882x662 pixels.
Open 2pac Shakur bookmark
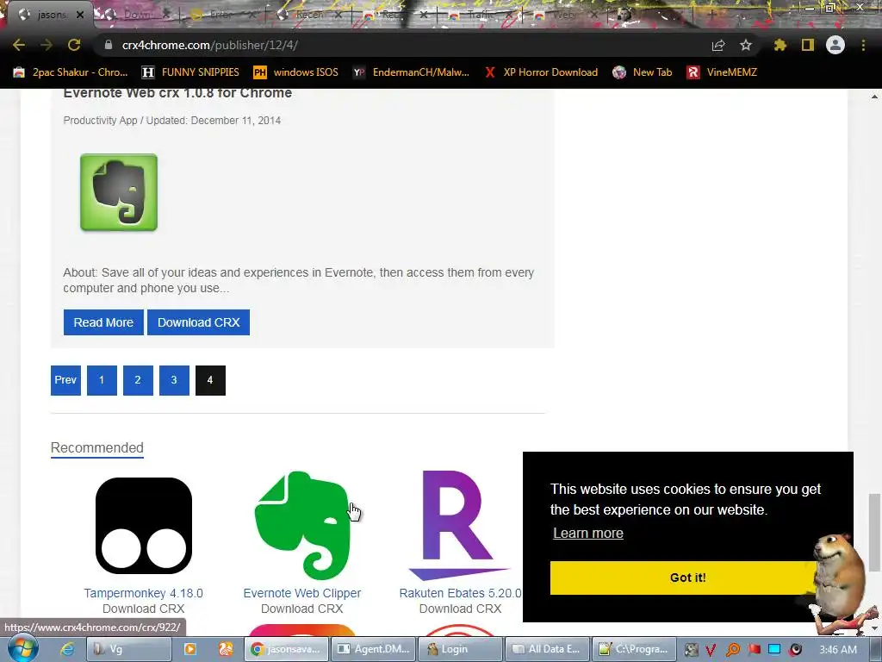(71, 72)
